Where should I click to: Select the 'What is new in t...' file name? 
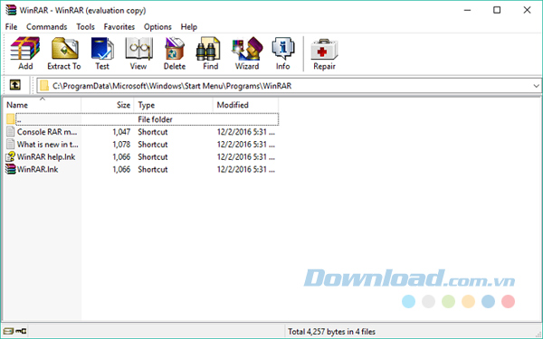tap(48, 145)
